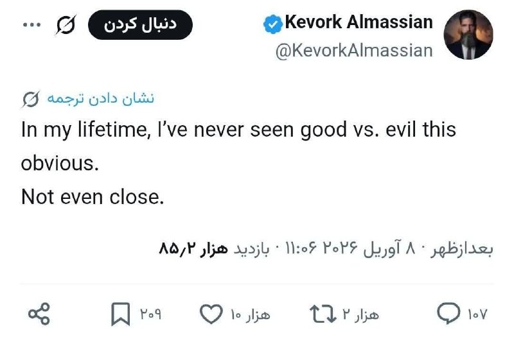Open Kevork Almassian's profile name
514x342 pixels.
[x=358, y=23]
